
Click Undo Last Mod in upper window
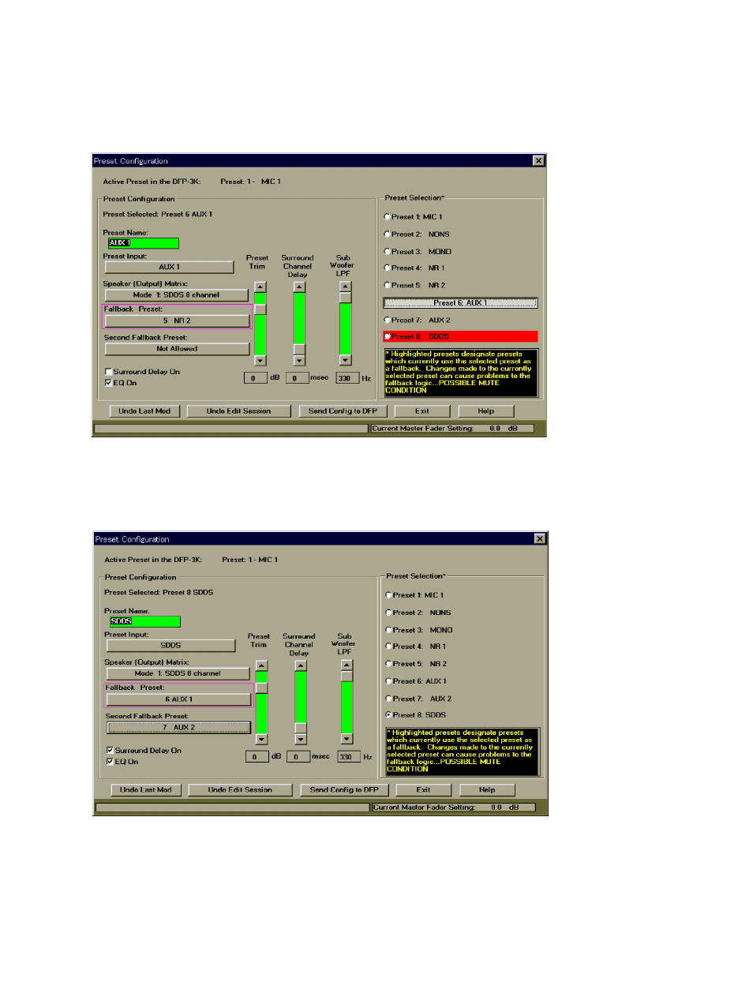144,411
